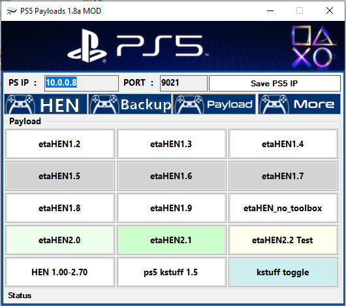The height and width of the screenshot is (306, 346).
Task: Close the PS5 Payloads window
Action: [x=330, y=10]
